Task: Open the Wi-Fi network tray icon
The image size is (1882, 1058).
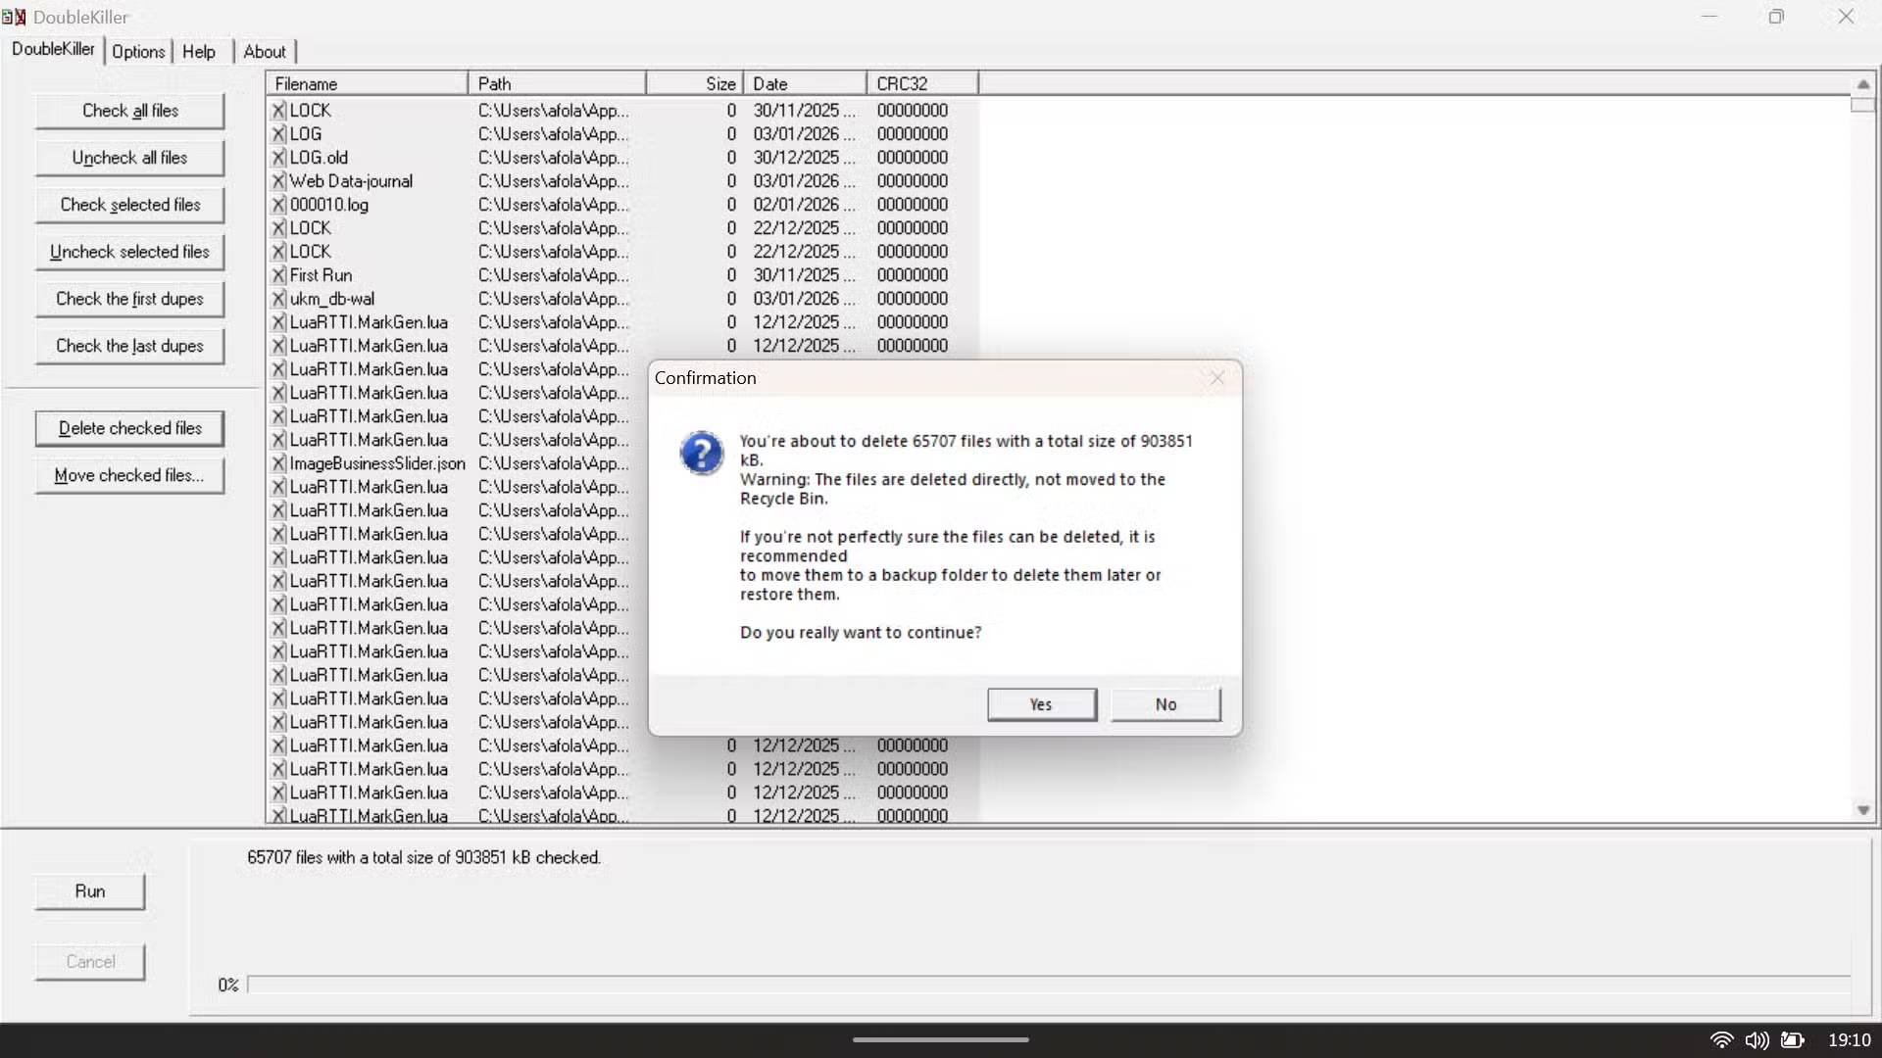Action: (x=1720, y=1039)
